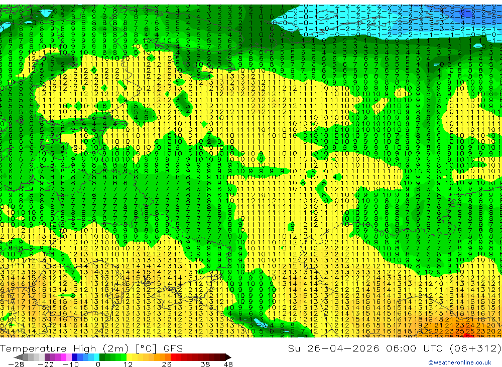Click the light pink segment of the temperature legend
Image resolution: width=502 pixels, height=367 pixels.
69,357
